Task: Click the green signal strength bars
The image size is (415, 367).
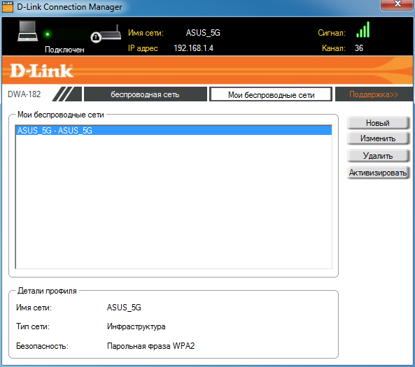Action: (363, 29)
